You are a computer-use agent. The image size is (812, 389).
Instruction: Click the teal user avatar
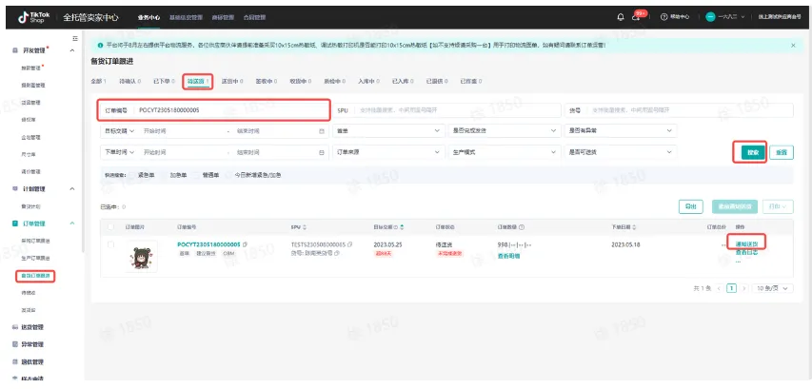coord(710,17)
